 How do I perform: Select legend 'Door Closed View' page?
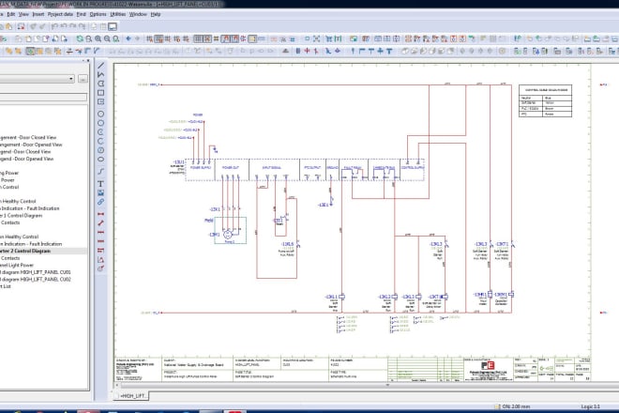point(25,152)
